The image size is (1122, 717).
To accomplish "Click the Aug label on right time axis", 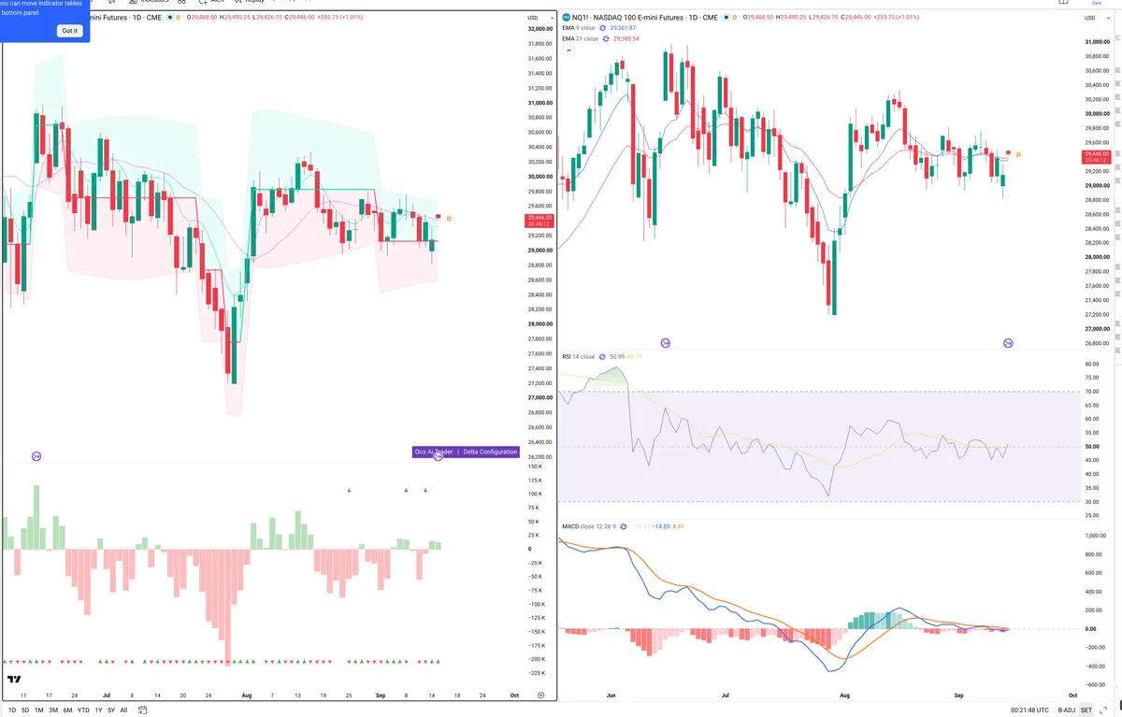I will 844,695.
